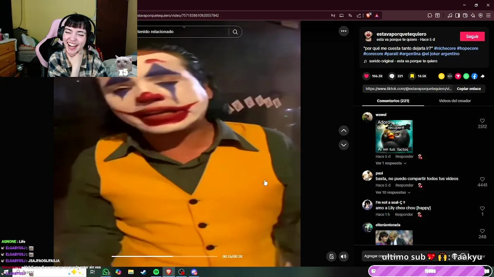Open File Explorer from the taskbar
Viewport: 494px width, 277px height.
click(x=131, y=272)
